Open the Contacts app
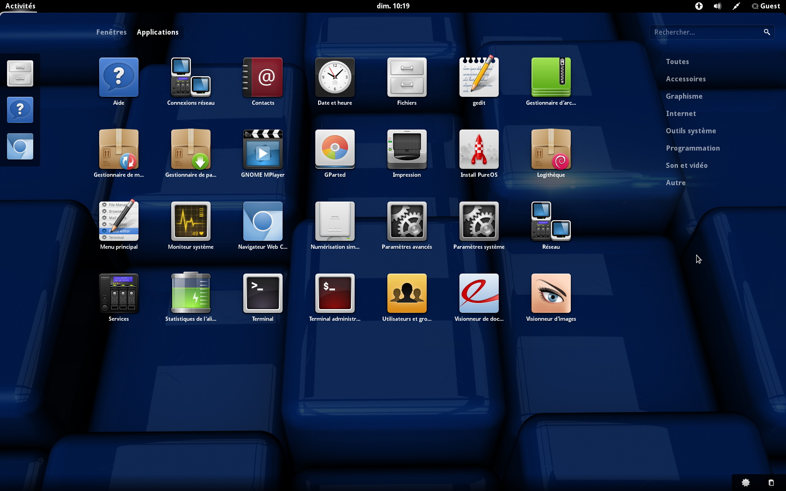 [x=262, y=77]
